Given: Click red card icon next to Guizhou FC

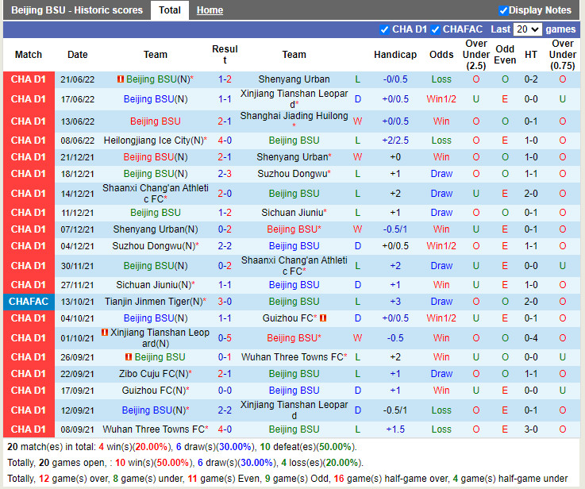Looking at the screenshot, I should click(323, 318).
